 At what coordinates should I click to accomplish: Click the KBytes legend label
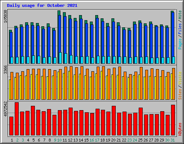[180, 129]
